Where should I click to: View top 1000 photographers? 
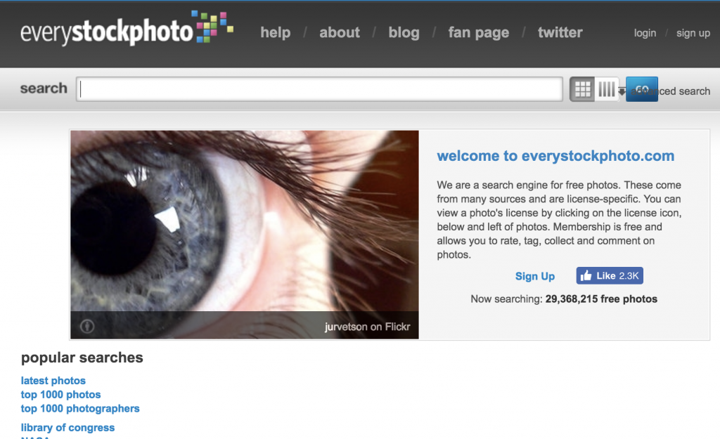click(80, 408)
